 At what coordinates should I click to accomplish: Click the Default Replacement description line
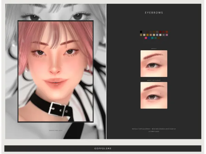click(154, 129)
